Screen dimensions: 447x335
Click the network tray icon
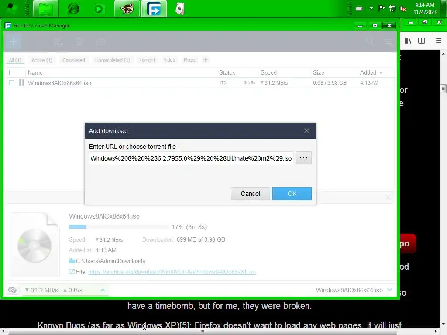[392, 9]
